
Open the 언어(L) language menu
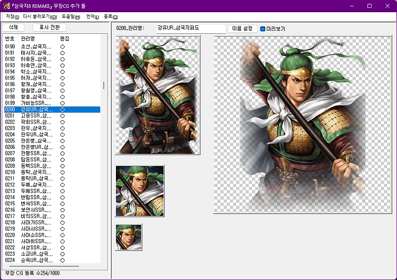click(93, 17)
